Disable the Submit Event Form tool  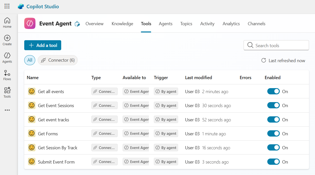tap(274, 162)
